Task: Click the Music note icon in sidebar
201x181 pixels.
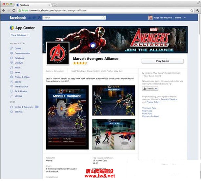Action: point(11,68)
